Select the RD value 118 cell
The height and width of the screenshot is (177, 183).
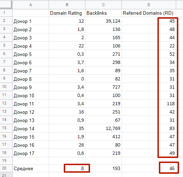point(149,103)
